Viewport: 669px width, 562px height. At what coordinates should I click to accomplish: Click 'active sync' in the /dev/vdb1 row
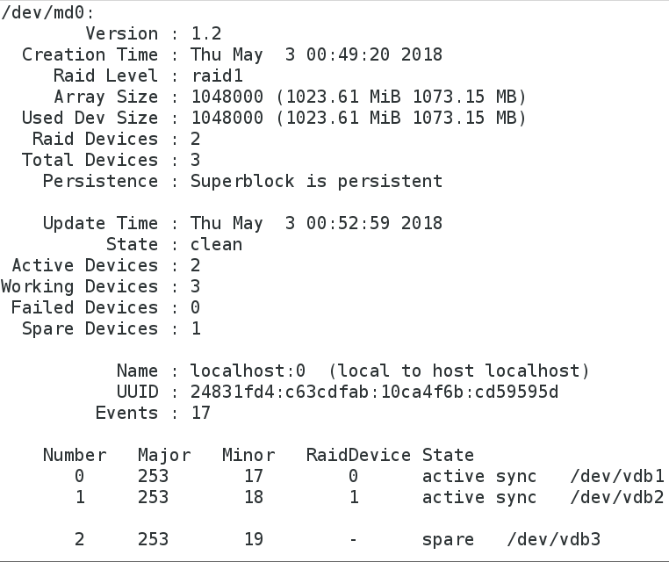pyautogui.click(x=479, y=477)
